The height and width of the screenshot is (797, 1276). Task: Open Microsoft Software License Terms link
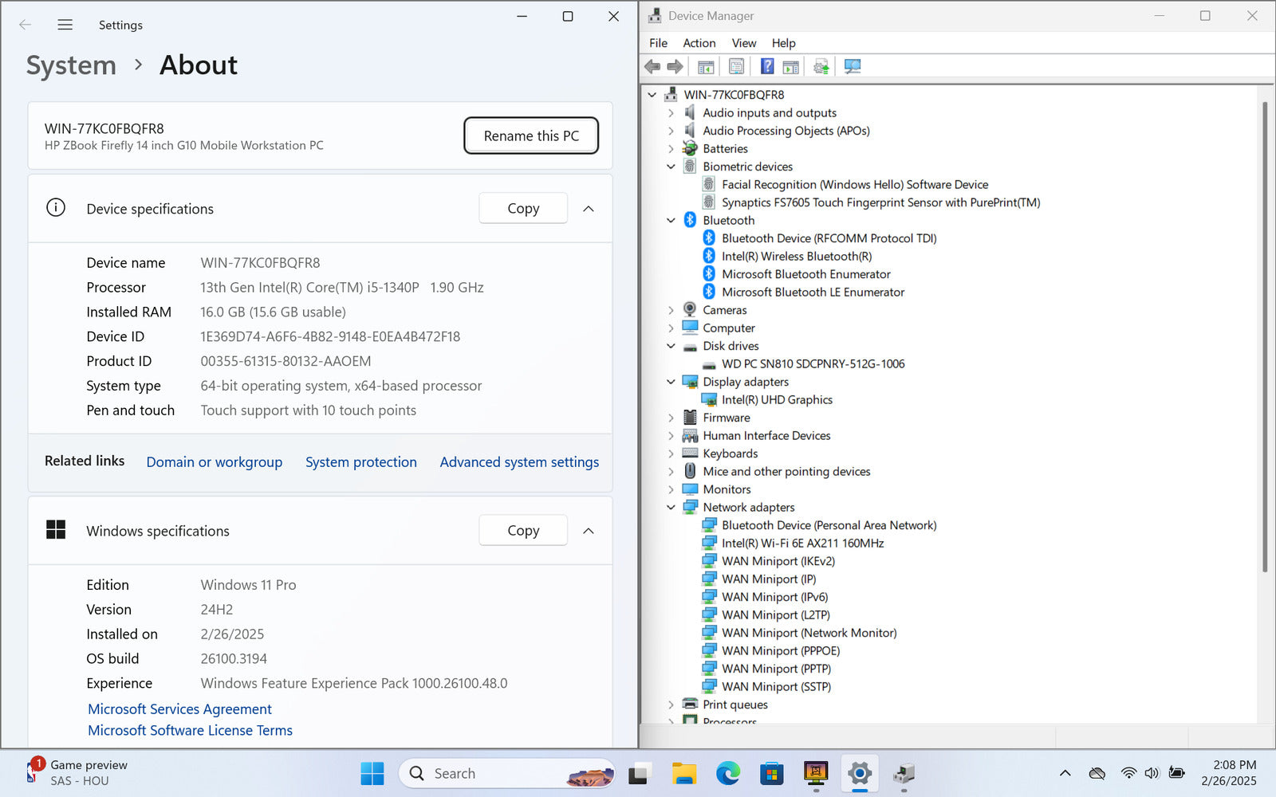tap(190, 731)
